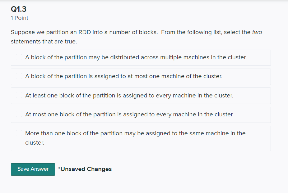This screenshot has height=193, width=288.
Task: Enable the 'At most one block' option checkbox
Action: (x=19, y=114)
